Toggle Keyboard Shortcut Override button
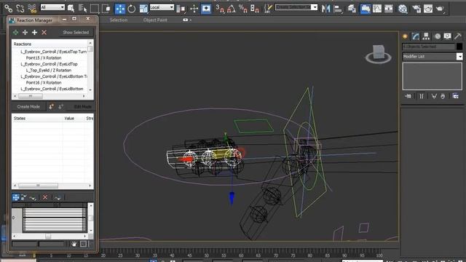The image size is (466, 262). coord(206,9)
